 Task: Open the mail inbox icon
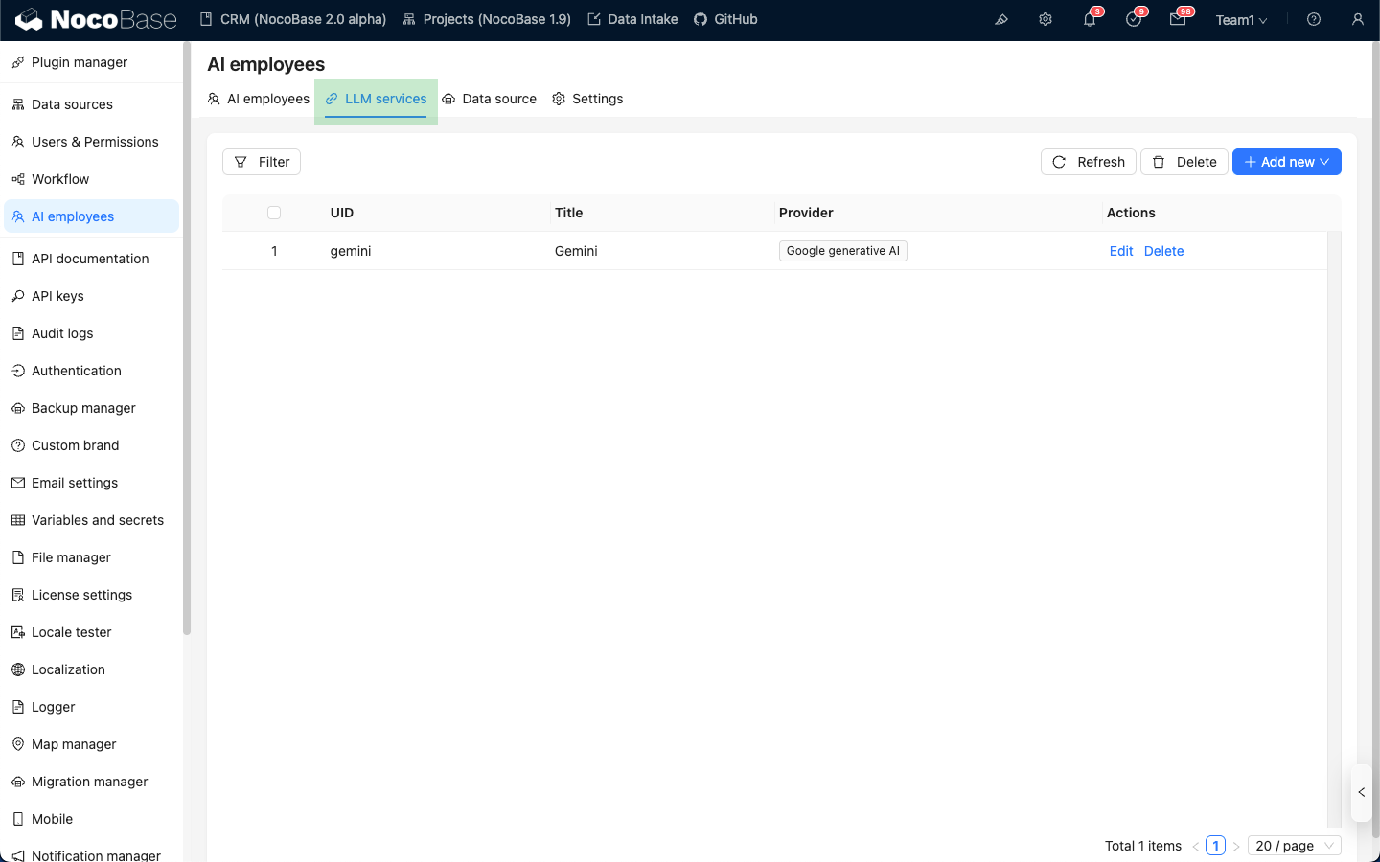point(1178,20)
